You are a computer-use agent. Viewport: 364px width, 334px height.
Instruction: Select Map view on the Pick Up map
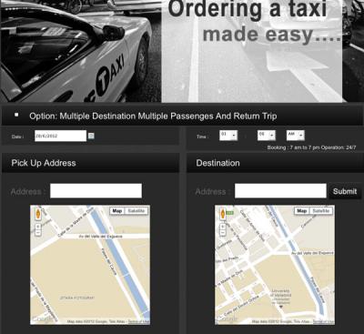click(117, 211)
